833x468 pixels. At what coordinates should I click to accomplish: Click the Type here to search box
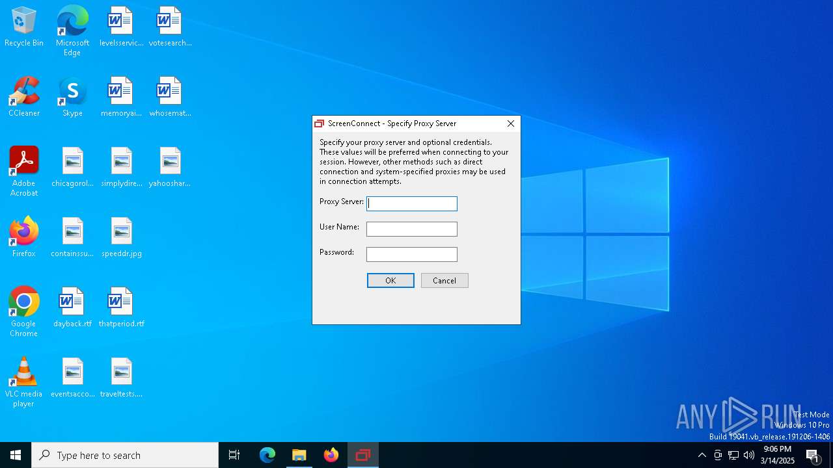click(125, 455)
